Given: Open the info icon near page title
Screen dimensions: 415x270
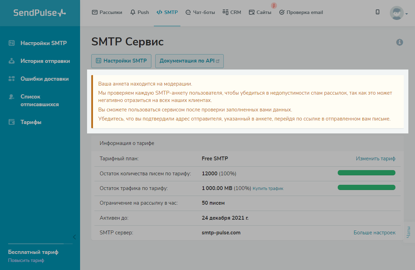Looking at the screenshot, I should click(400, 42).
